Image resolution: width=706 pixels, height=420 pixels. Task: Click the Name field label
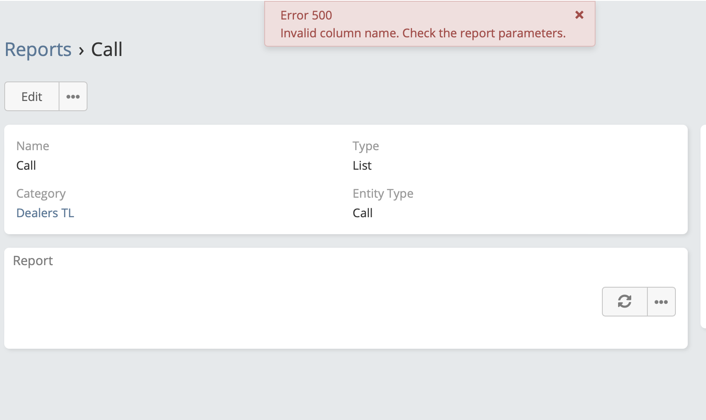(x=33, y=146)
